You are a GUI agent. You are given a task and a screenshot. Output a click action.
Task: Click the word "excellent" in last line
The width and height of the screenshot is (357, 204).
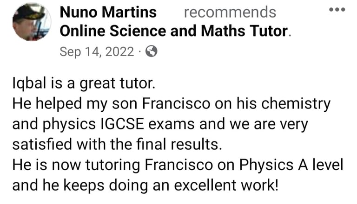(205, 185)
